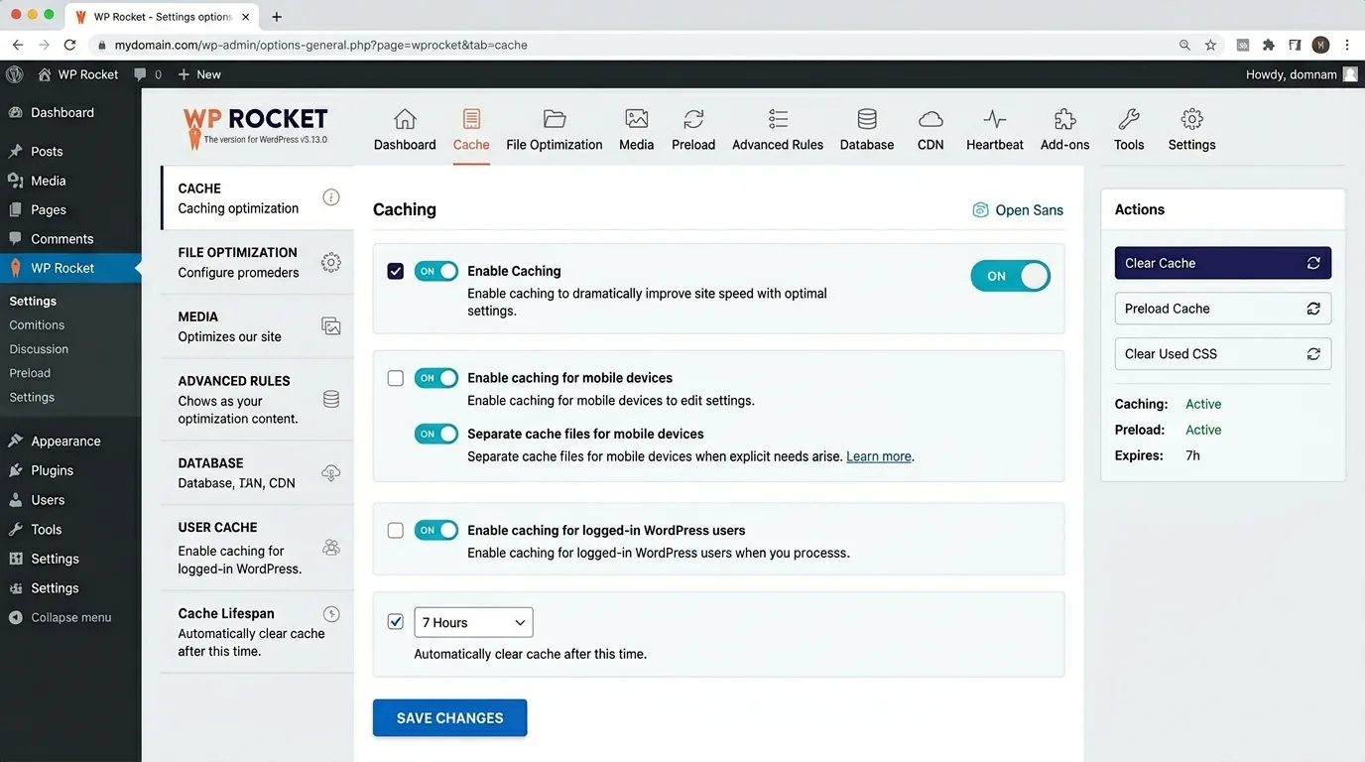Click refresh icon on Clear Used CSS

(1313, 354)
